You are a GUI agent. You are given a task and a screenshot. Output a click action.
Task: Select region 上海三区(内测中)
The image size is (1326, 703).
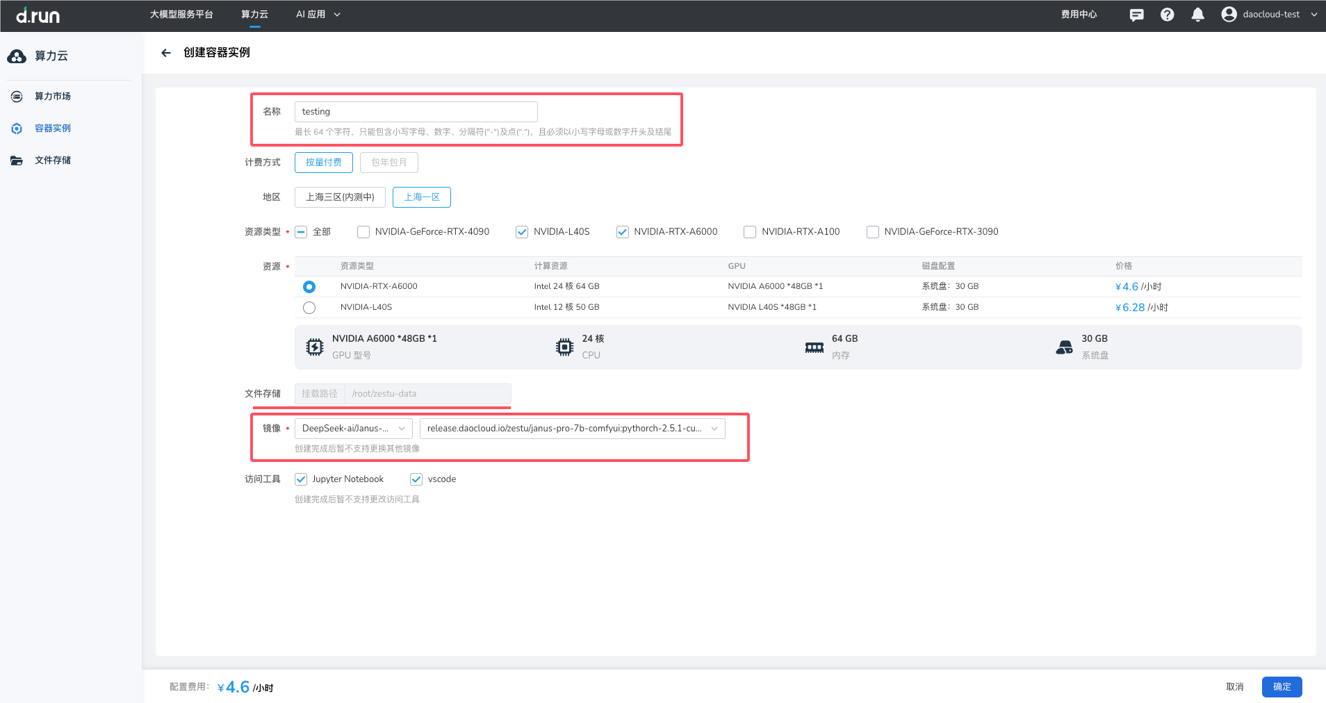point(340,197)
